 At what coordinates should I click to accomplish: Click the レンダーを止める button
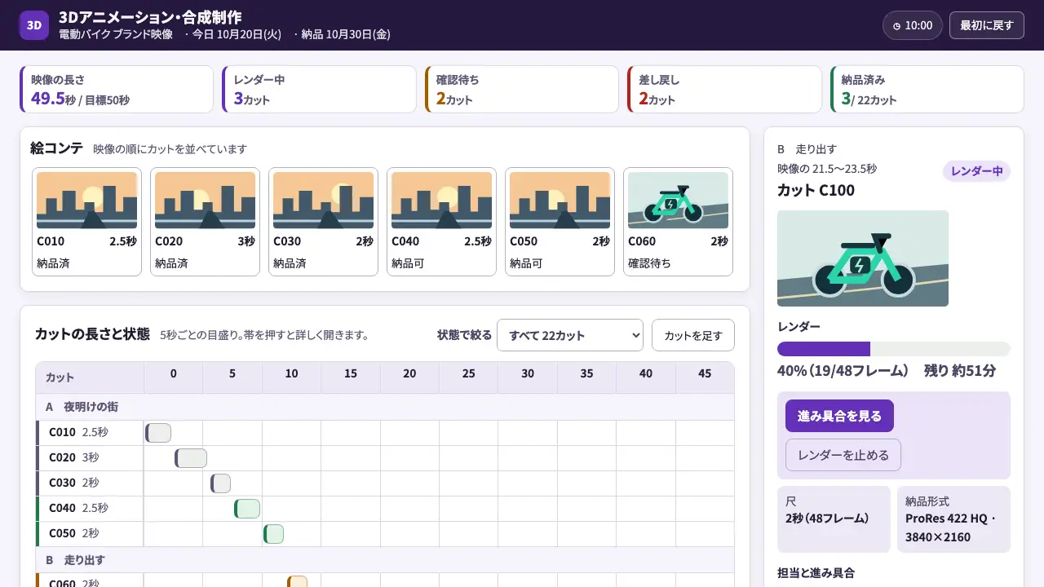[x=843, y=455]
